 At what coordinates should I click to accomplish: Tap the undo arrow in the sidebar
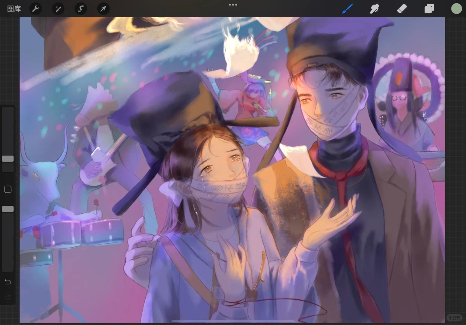point(8,282)
